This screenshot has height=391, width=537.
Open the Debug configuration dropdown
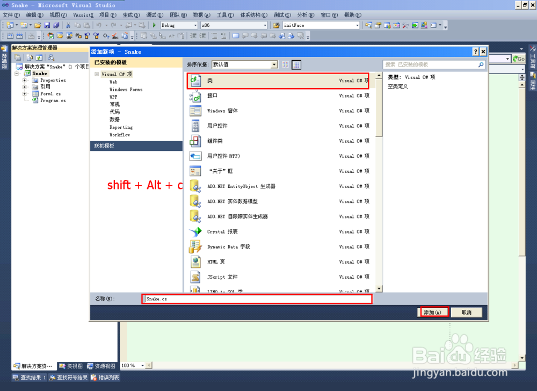tap(195, 25)
